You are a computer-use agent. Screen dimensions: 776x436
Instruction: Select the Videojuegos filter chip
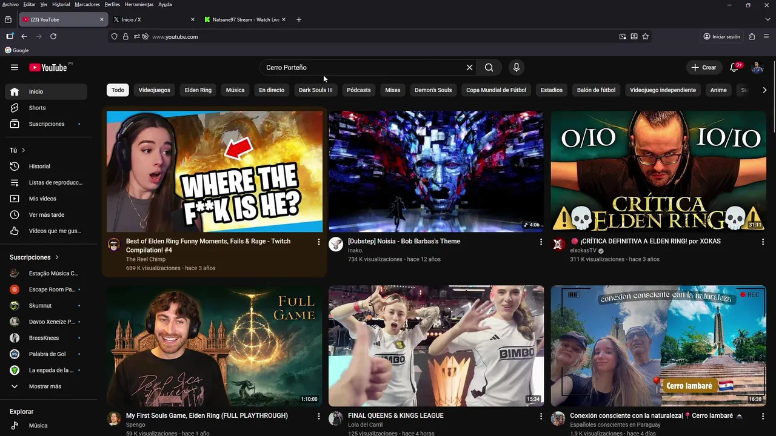tap(155, 90)
